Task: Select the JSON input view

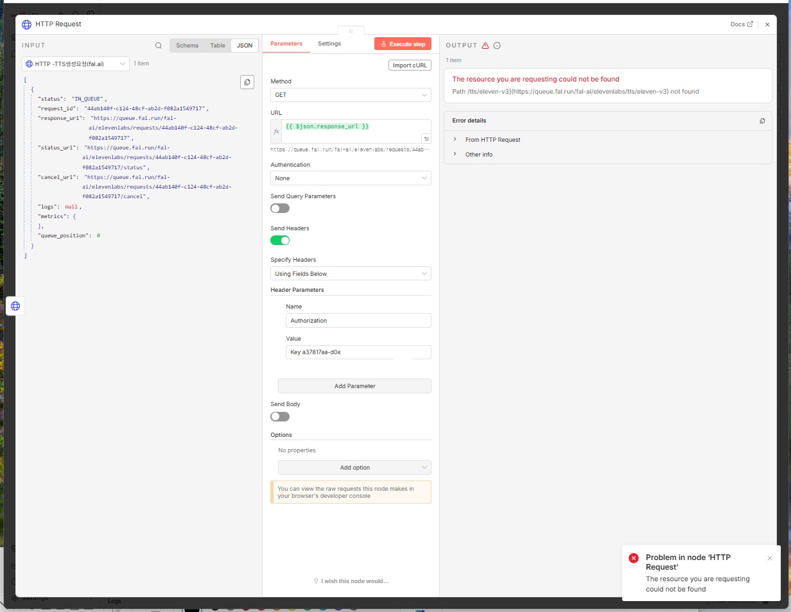Action: (245, 46)
